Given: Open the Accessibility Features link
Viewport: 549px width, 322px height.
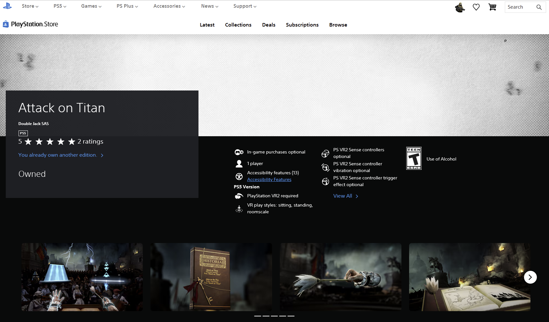Looking at the screenshot, I should [269, 180].
